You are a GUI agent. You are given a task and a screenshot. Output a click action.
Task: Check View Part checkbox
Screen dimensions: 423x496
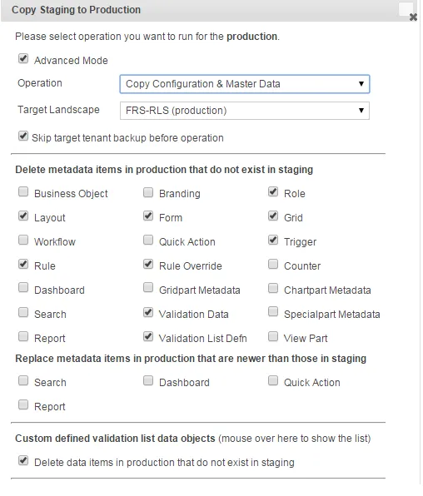tap(273, 336)
